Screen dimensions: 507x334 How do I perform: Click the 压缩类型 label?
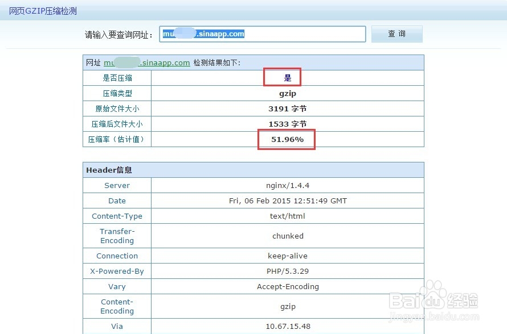117,93
